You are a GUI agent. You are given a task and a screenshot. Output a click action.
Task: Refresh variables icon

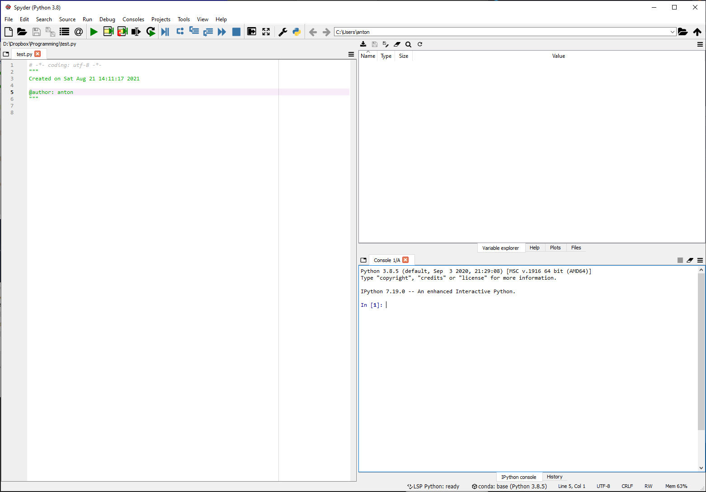pyautogui.click(x=420, y=44)
